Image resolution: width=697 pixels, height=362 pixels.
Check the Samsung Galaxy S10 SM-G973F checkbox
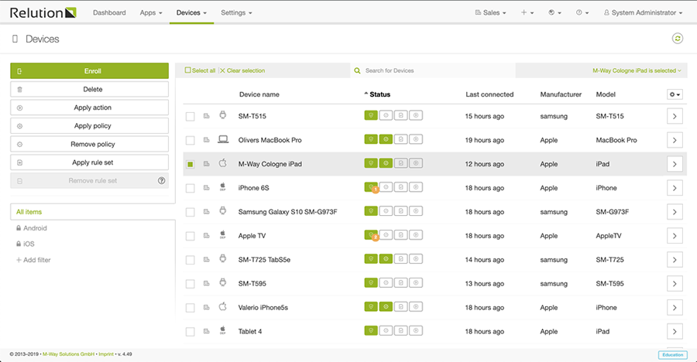[x=191, y=212]
